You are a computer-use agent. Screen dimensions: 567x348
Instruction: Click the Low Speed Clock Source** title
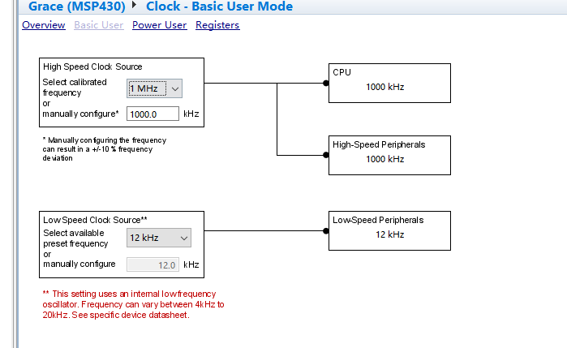95,220
